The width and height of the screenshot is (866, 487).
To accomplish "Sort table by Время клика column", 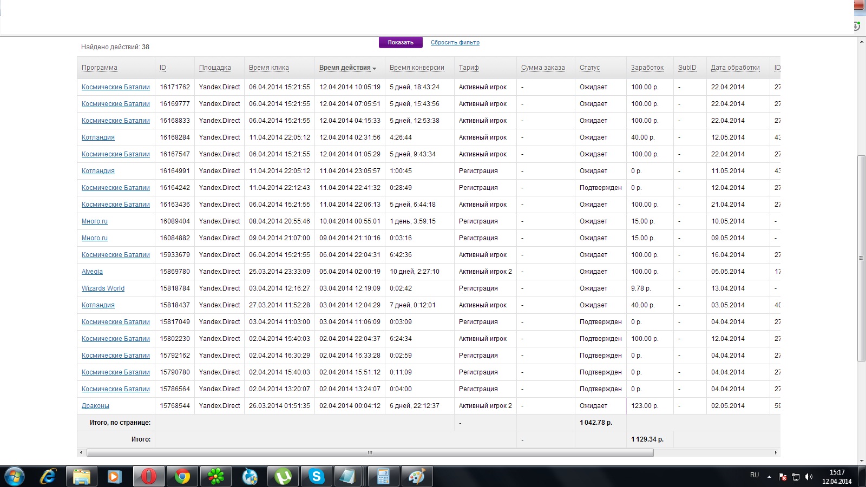I will pyautogui.click(x=269, y=68).
